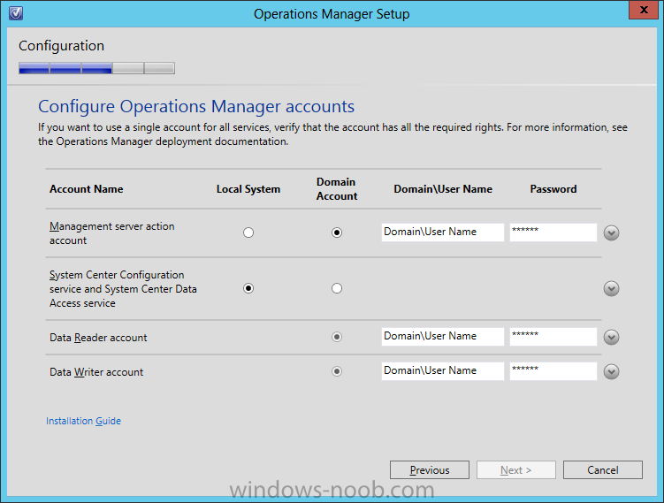Screen dimensions: 664x503
Task: Expand details for Data Writer account
Action: click(x=611, y=372)
